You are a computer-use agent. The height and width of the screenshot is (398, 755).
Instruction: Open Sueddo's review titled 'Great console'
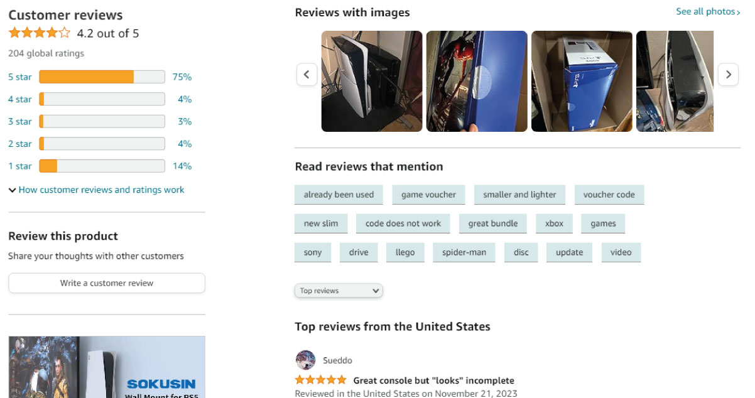(433, 380)
